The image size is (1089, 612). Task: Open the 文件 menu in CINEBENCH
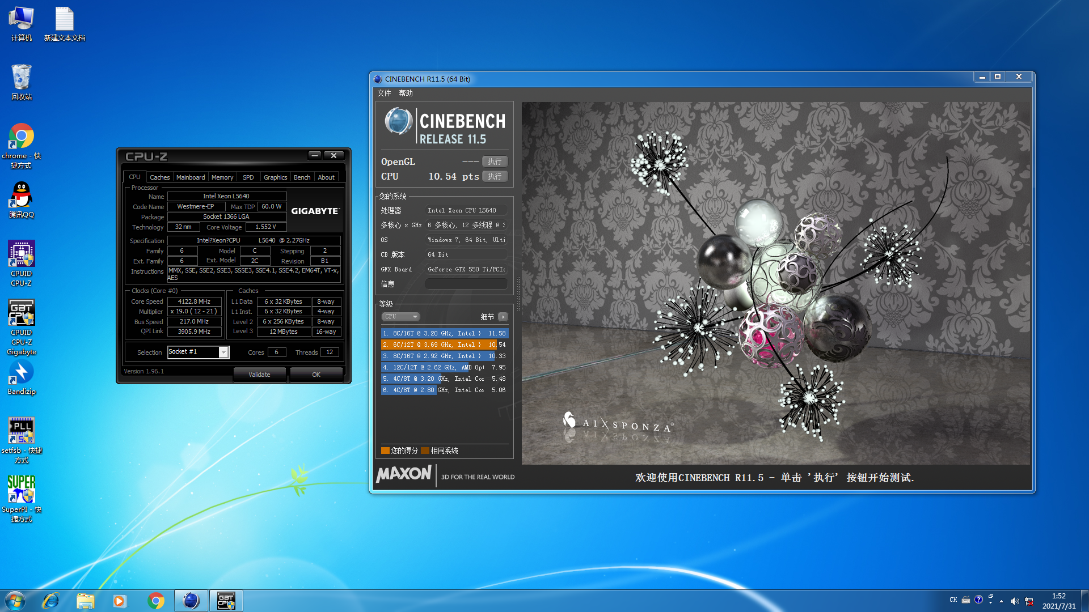click(x=384, y=93)
